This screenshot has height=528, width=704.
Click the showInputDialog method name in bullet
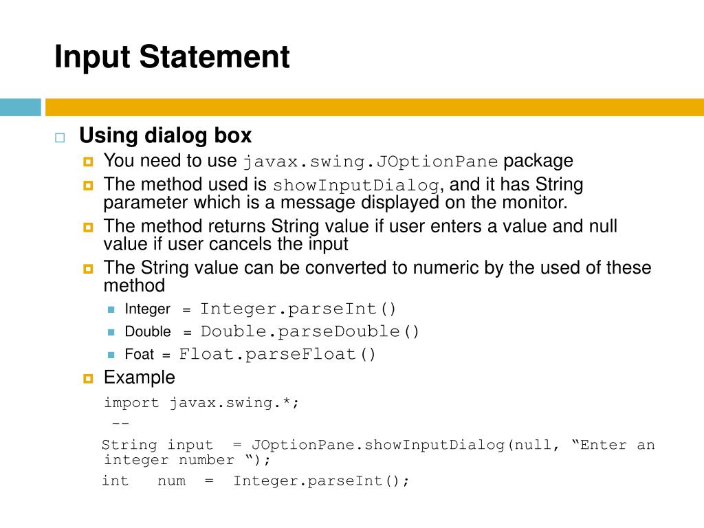[355, 186]
